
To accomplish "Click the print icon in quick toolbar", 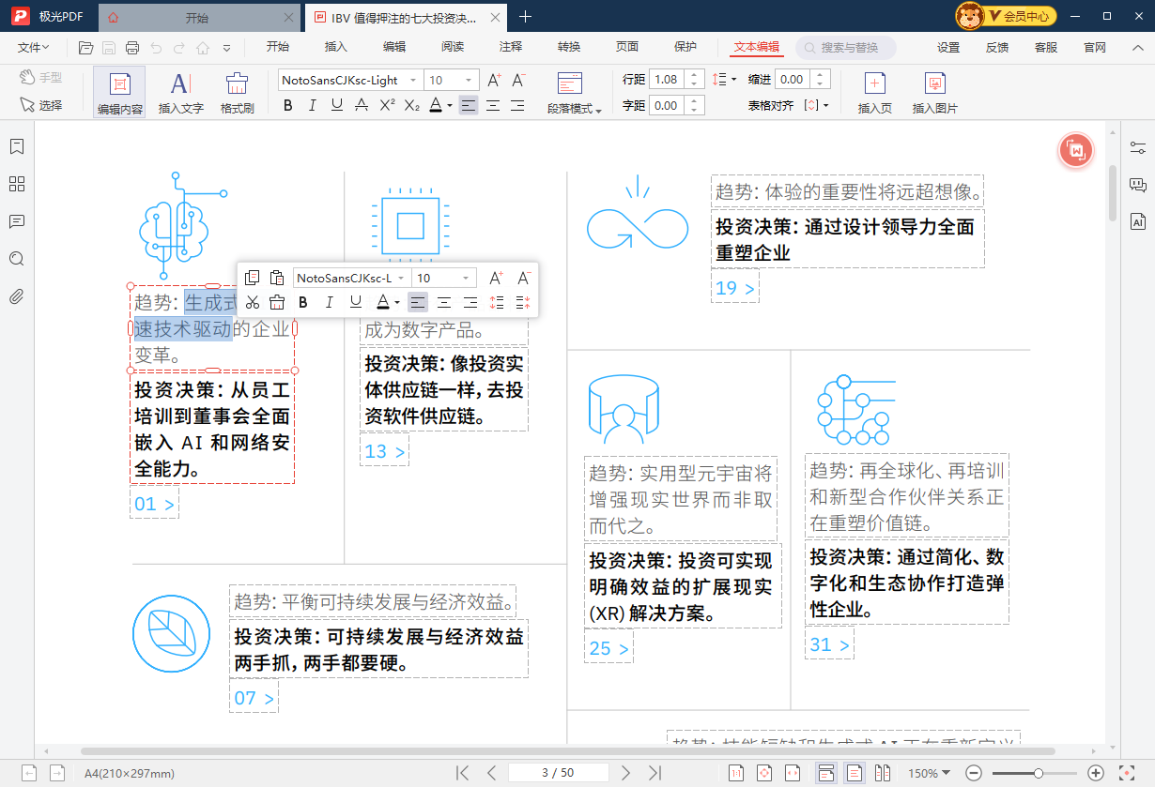I will (132, 48).
